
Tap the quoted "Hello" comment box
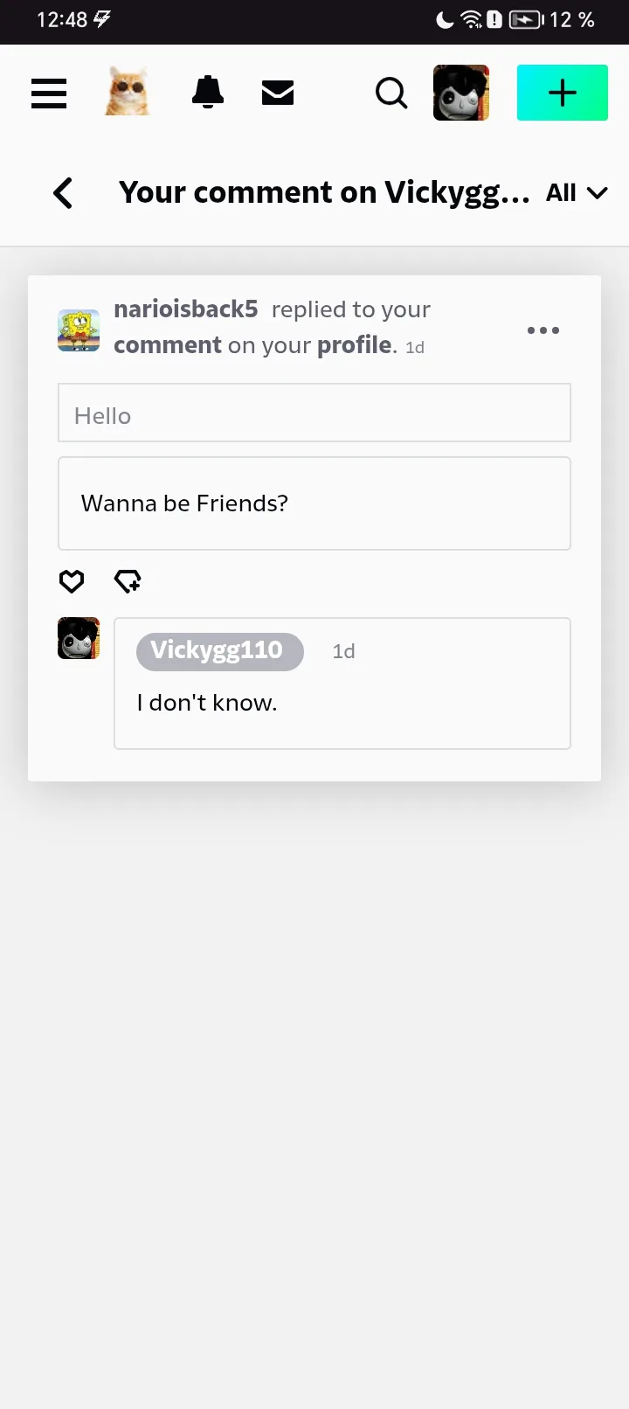[x=314, y=413]
